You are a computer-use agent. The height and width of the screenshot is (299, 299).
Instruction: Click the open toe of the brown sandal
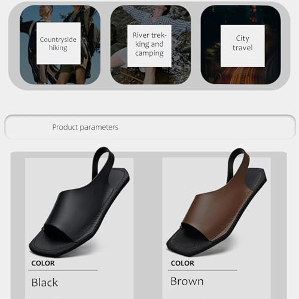tap(193, 233)
